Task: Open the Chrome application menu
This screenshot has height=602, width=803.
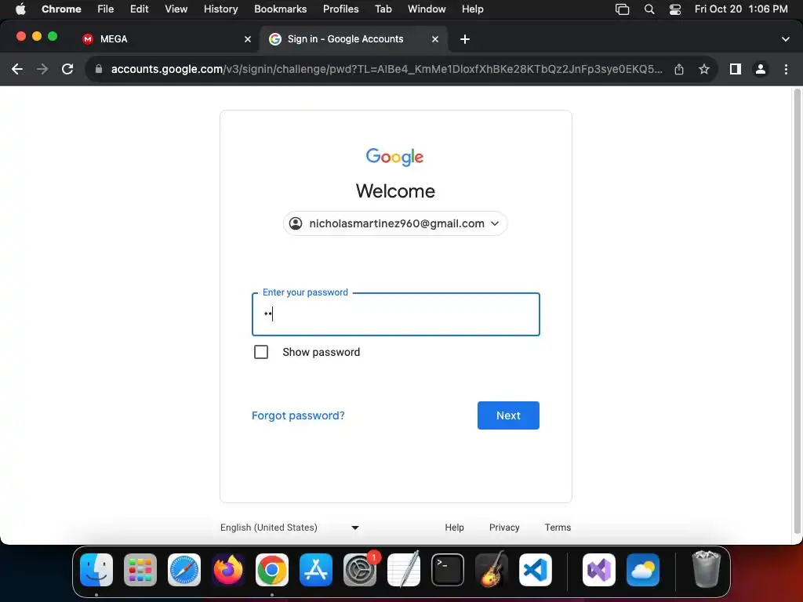Action: tap(61, 9)
